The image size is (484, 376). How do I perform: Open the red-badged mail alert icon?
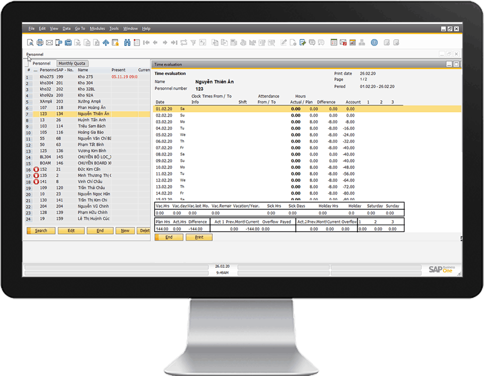click(x=343, y=43)
